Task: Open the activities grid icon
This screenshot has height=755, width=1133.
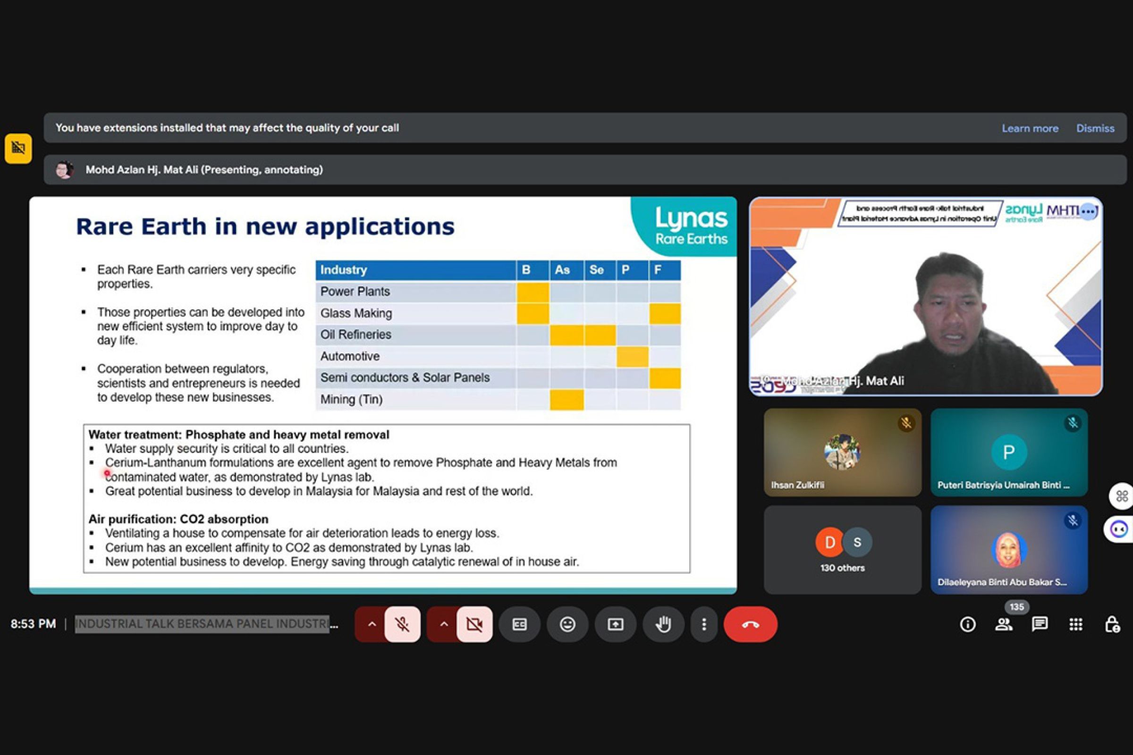Action: click(1076, 624)
